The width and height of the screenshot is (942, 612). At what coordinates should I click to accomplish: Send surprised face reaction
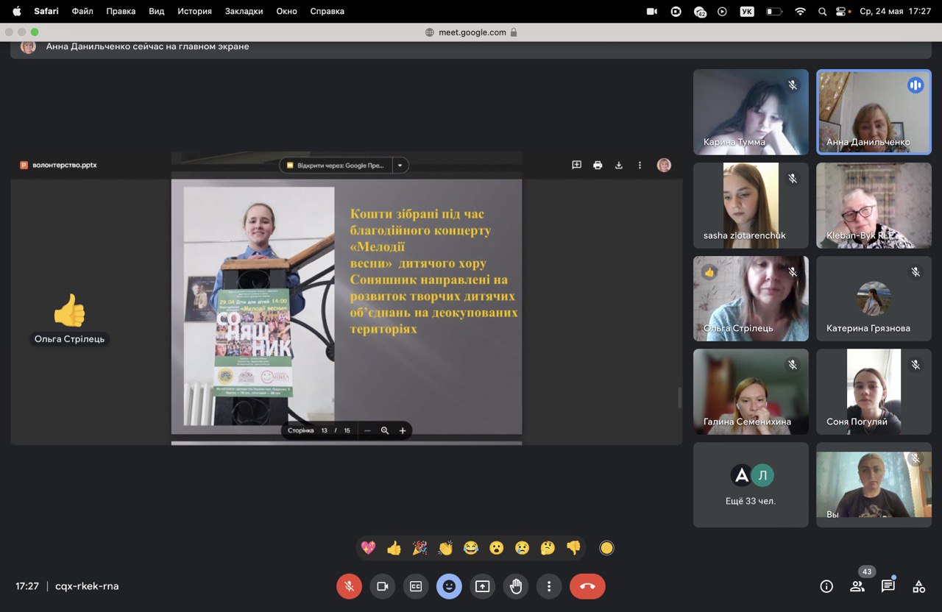[x=497, y=548]
